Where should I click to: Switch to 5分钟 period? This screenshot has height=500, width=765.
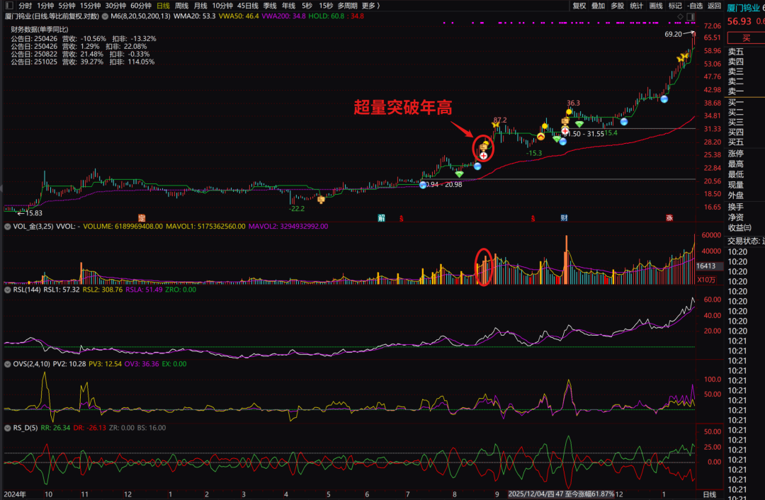[x=67, y=6]
